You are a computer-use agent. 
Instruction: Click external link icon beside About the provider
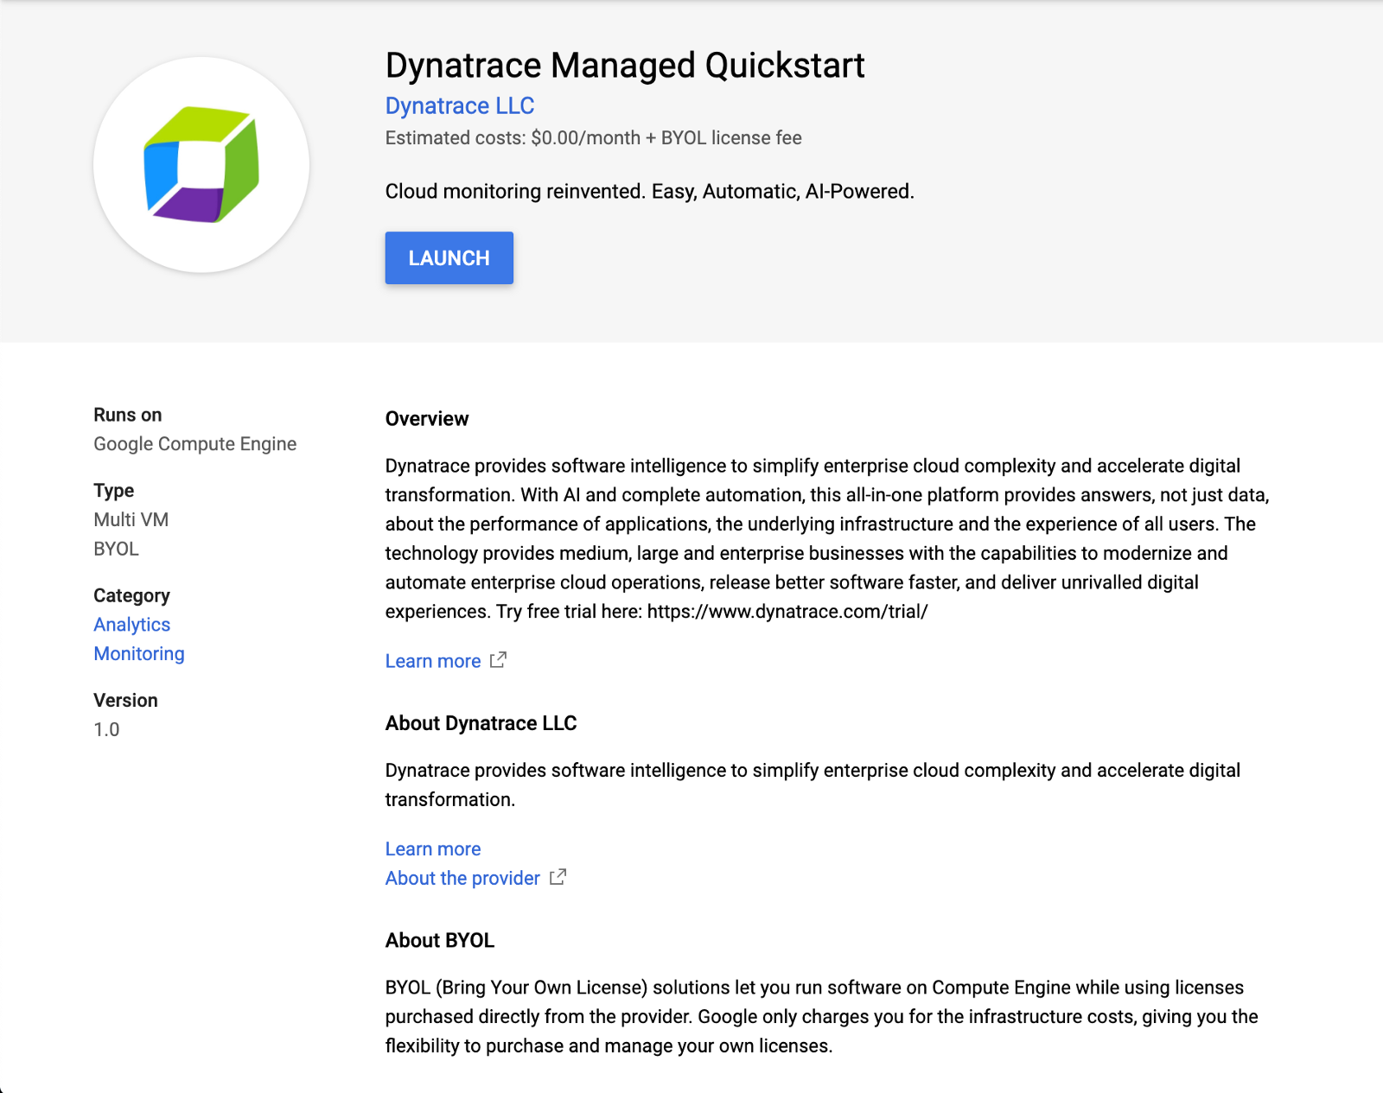click(x=558, y=877)
